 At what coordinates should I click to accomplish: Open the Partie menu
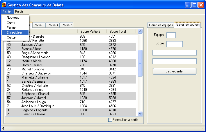[19, 11]
